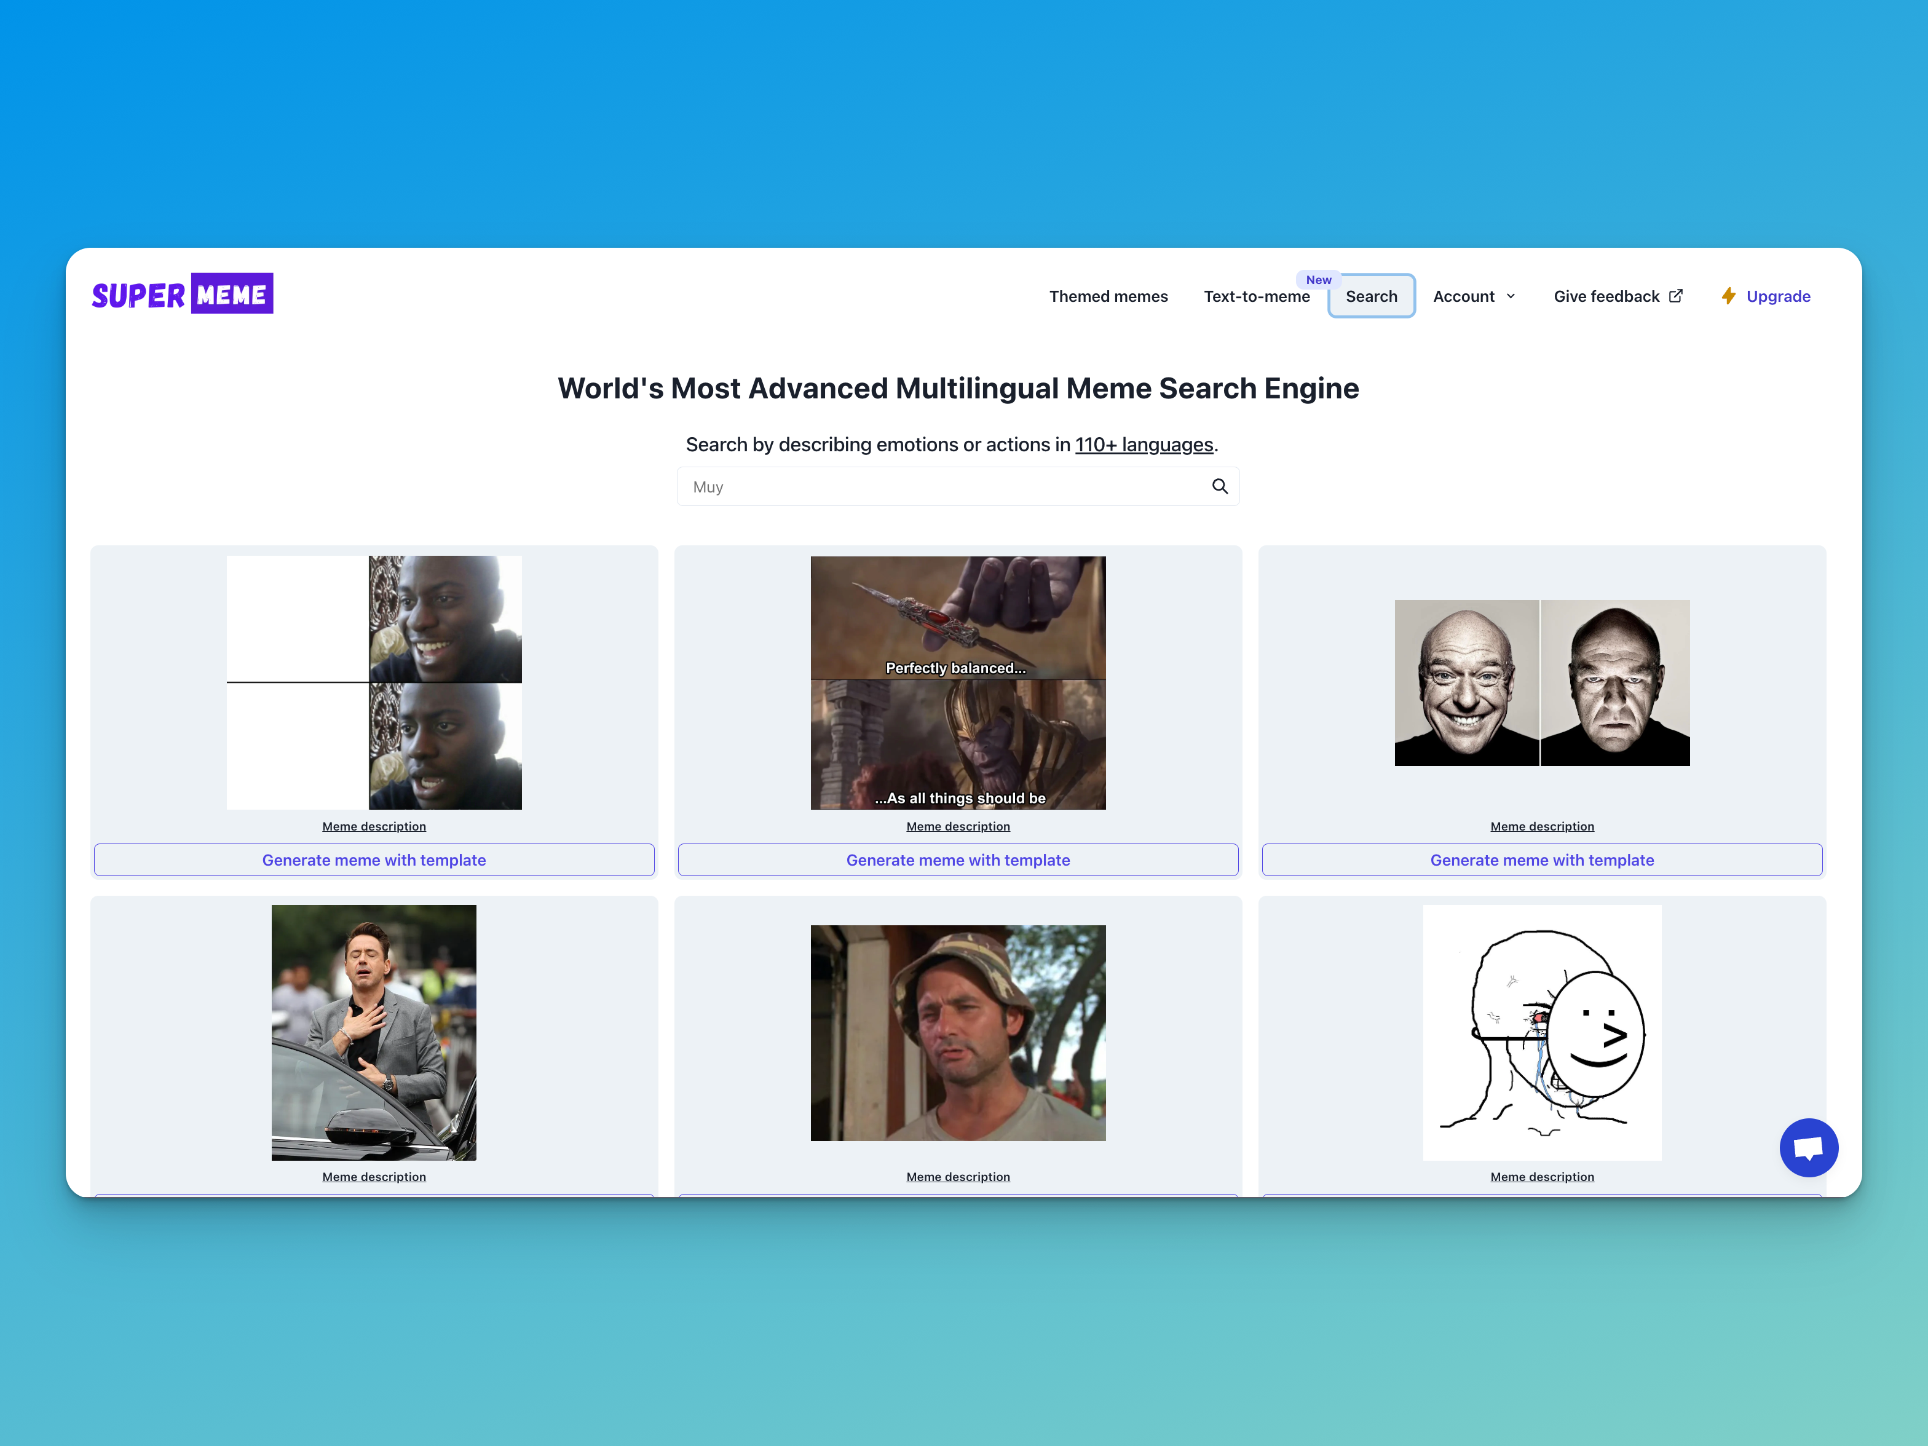Screen dimensions: 1928x1446
Task: Open the chat support bubble
Action: click(1809, 1148)
